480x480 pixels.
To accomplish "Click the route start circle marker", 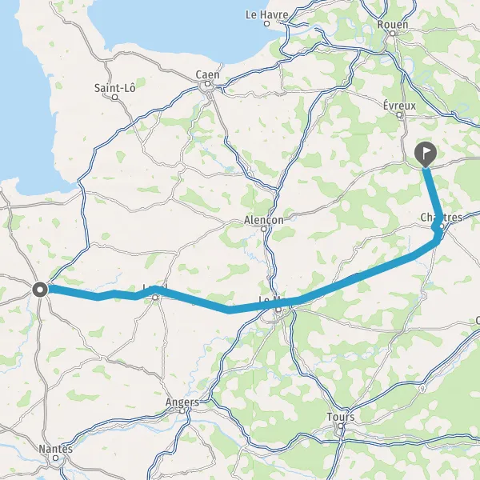I will pos(40,290).
